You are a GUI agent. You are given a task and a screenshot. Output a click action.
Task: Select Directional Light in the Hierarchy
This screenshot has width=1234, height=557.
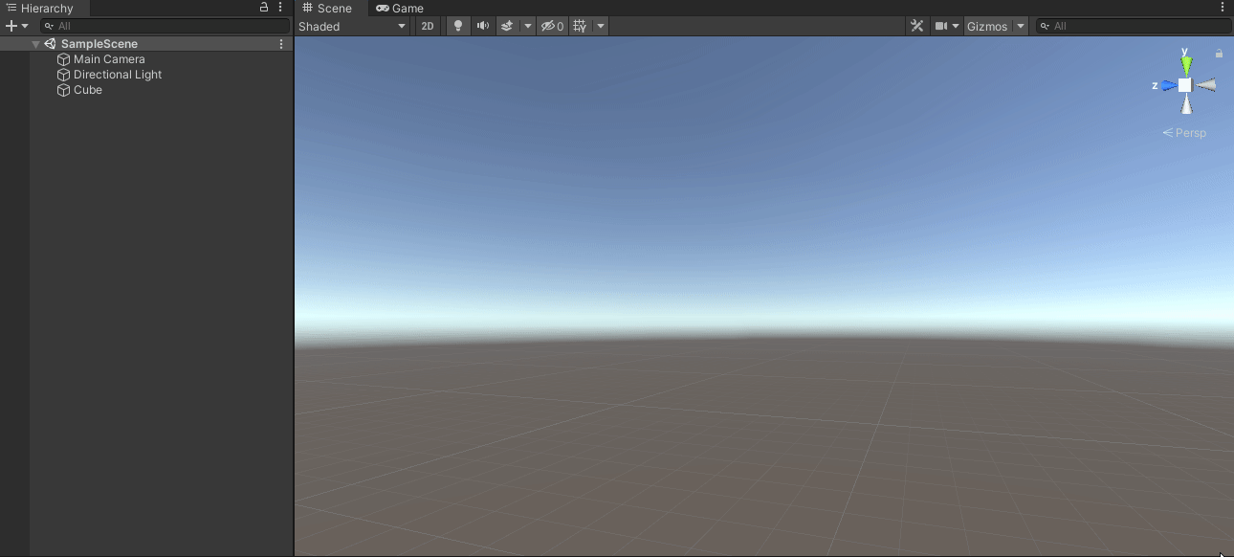click(x=118, y=75)
